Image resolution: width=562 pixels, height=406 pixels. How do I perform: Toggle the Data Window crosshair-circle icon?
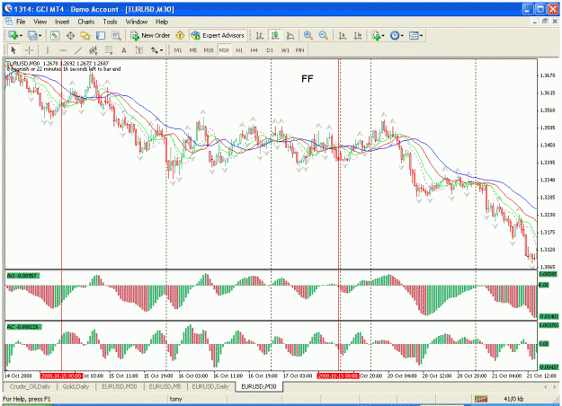point(70,35)
